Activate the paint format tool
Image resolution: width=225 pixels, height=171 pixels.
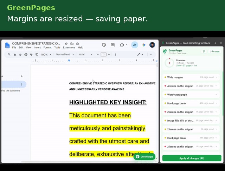[x=37, y=54]
